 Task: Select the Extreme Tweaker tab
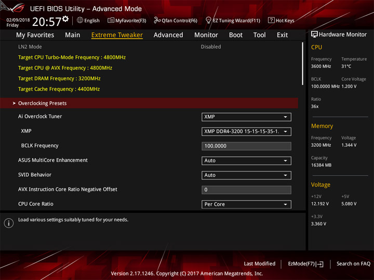pyautogui.click(x=117, y=35)
